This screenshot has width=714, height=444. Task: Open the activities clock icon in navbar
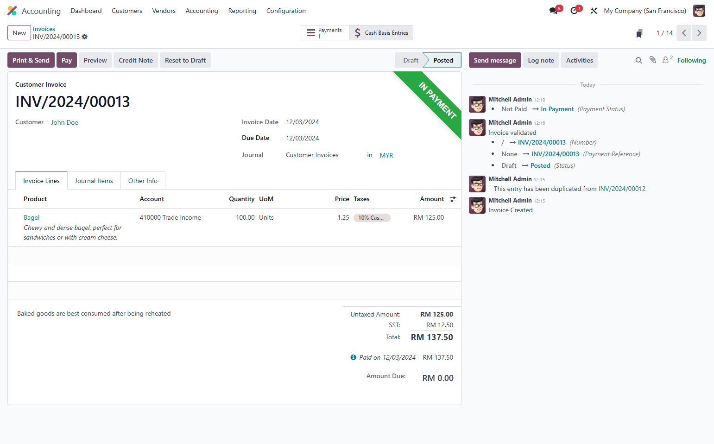(x=574, y=11)
